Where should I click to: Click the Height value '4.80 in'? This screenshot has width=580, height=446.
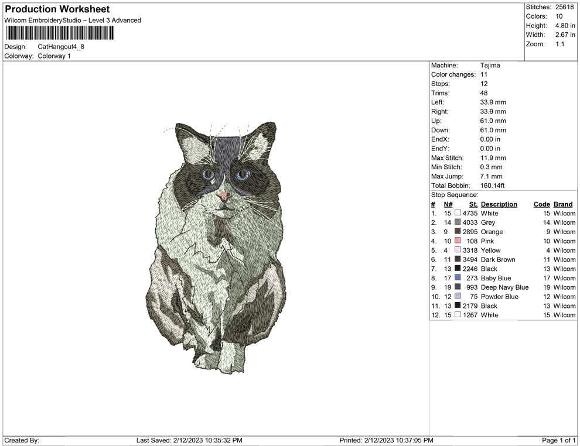pos(565,26)
